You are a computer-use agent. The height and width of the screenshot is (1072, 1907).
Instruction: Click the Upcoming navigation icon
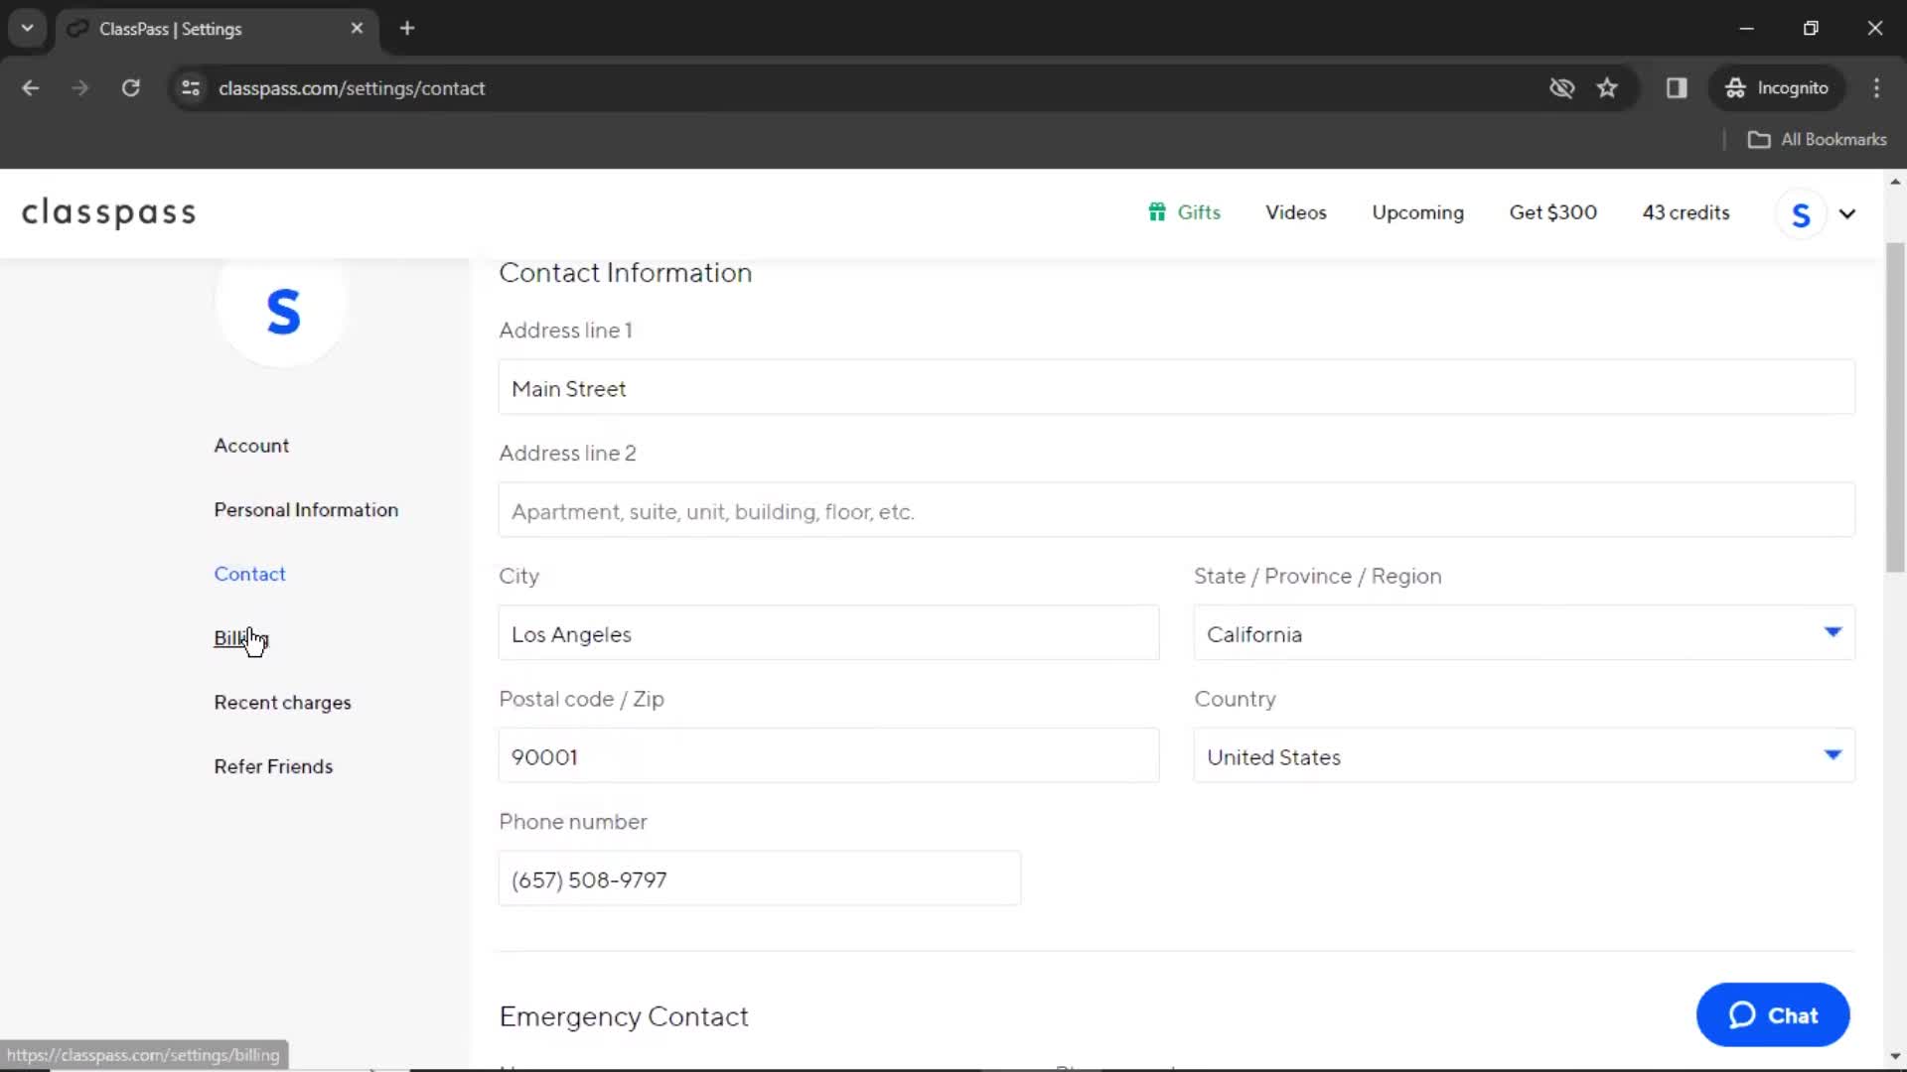coord(1418,212)
